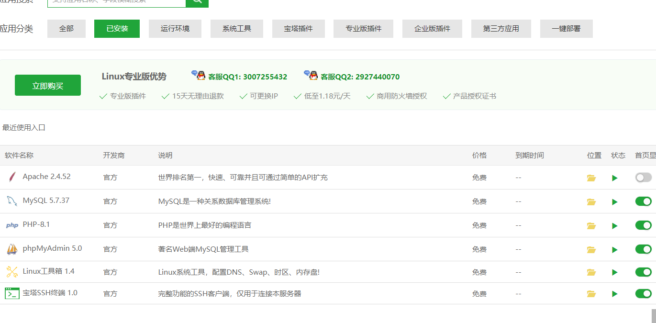Go to the 一键部署 category
Viewport: 656px width, 323px height.
tap(567, 29)
